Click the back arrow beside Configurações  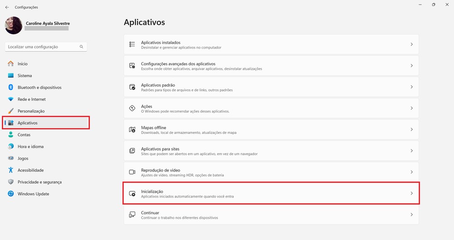click(7, 7)
